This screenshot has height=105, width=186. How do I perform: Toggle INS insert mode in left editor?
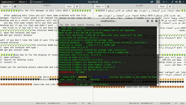[89, 104]
